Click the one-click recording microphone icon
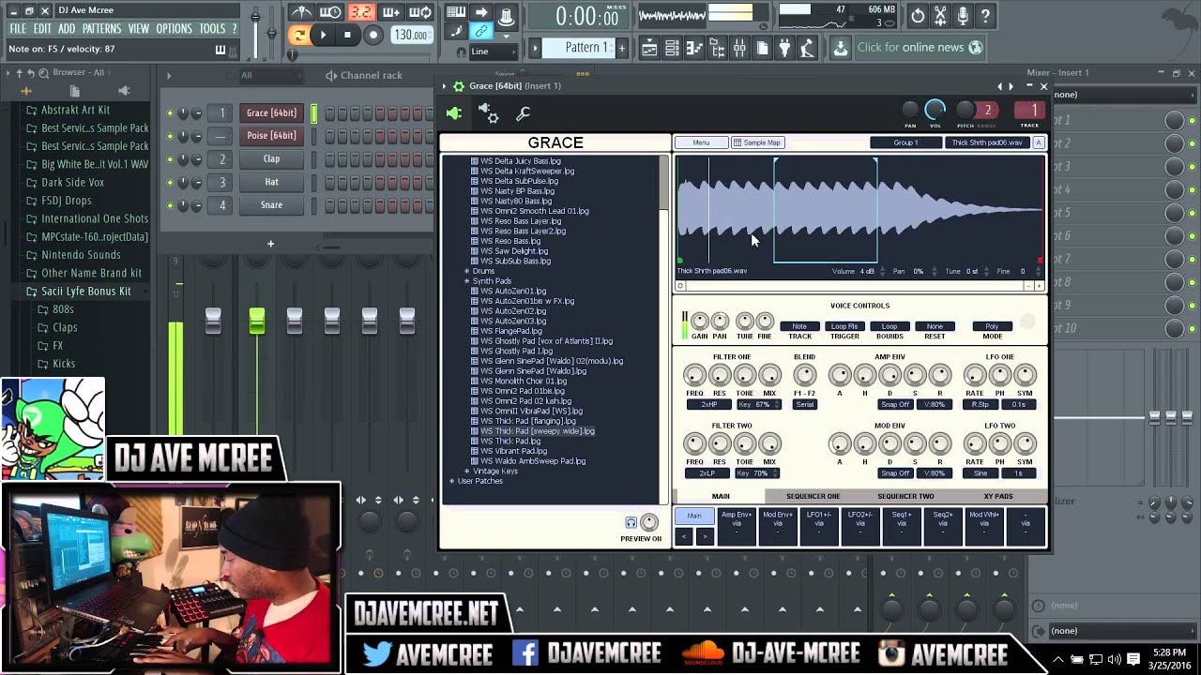This screenshot has height=675, width=1201. coord(963,15)
